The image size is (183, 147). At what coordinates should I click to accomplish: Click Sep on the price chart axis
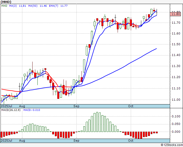point(76,106)
